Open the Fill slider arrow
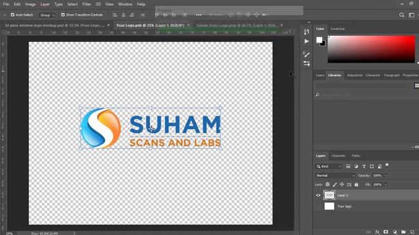This screenshot has width=419, height=235. (x=386, y=184)
